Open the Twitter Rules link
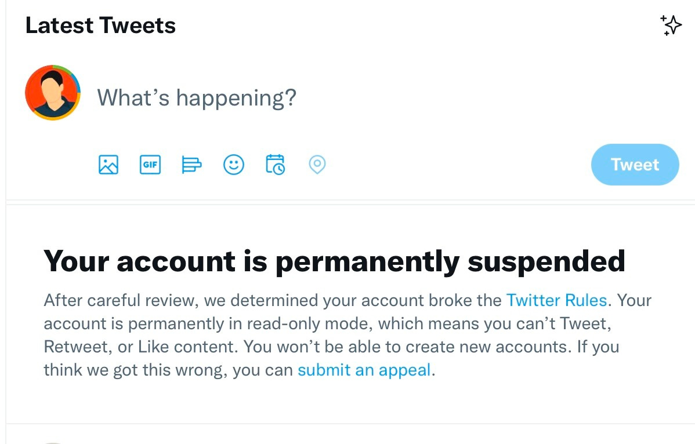695x444 pixels. point(556,300)
